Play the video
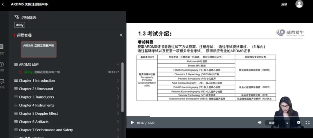This screenshot has width=313, height=138. (x=132, y=123)
